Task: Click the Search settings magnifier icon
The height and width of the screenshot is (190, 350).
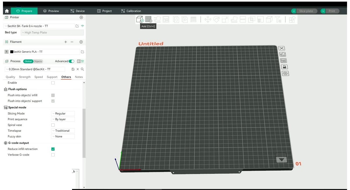Action: (x=82, y=69)
